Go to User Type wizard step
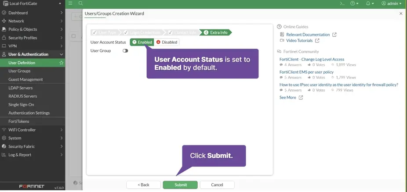407x192 pixels. click(105, 32)
